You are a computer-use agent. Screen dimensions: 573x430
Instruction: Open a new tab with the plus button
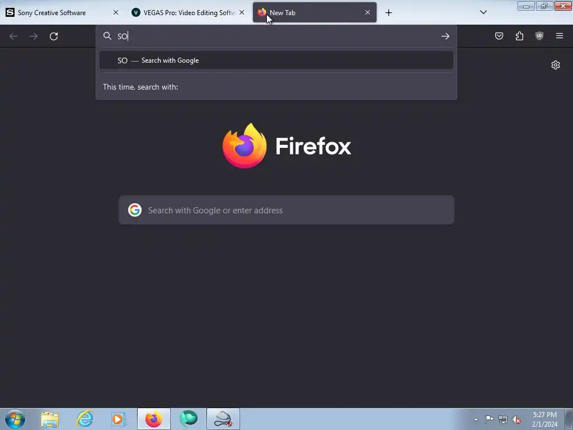tap(388, 13)
